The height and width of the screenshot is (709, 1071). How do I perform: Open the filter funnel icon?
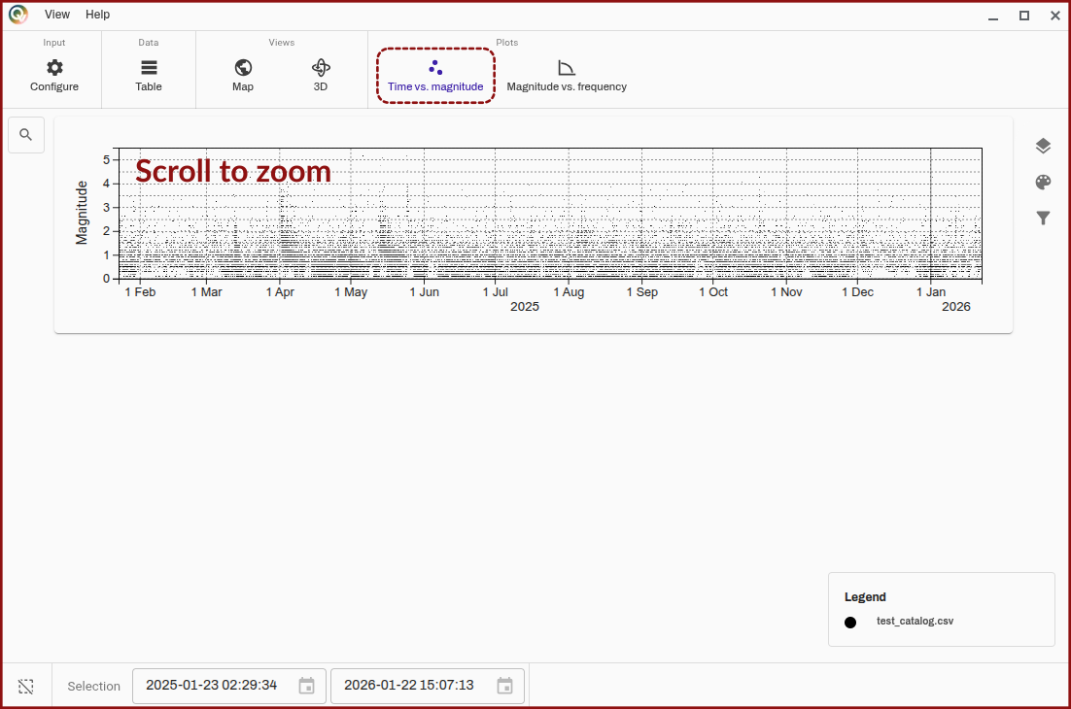1042,219
